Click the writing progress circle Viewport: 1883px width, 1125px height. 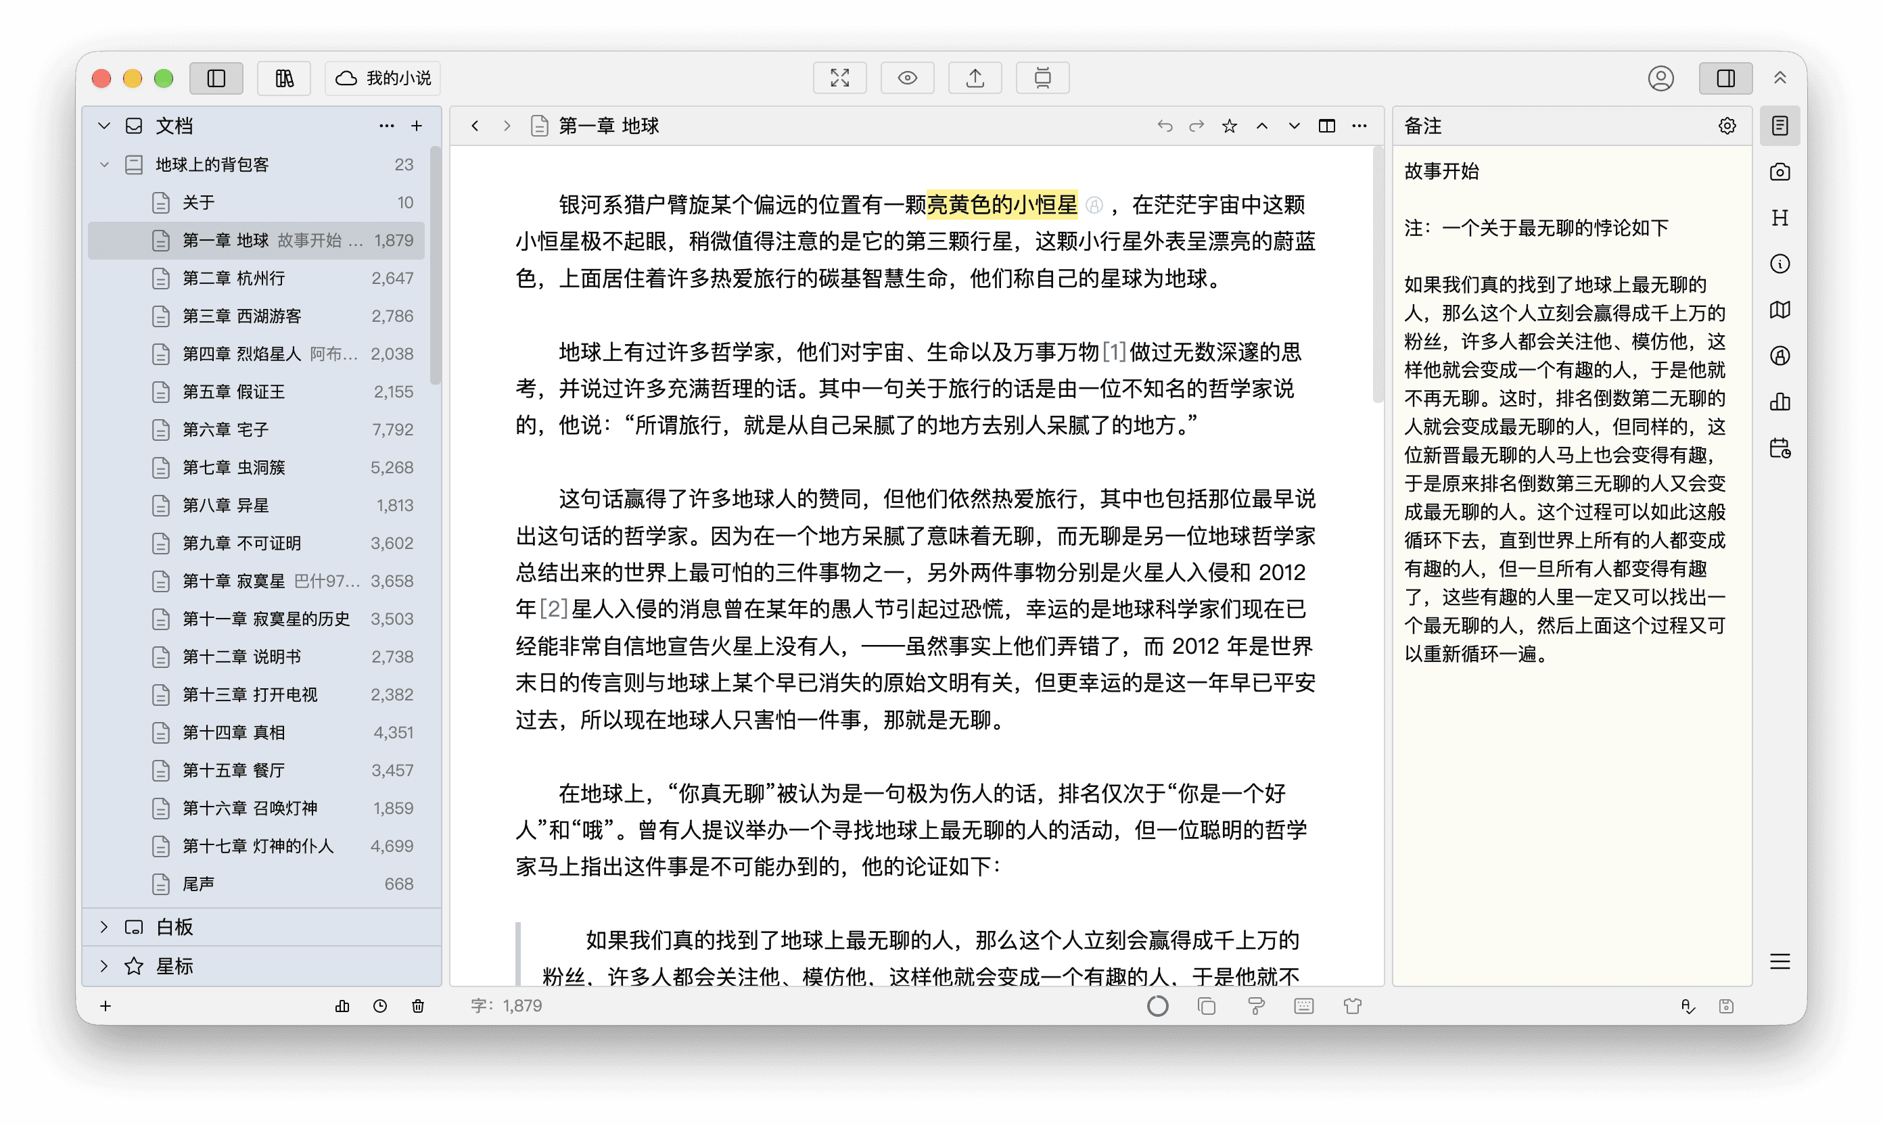coord(1157,1006)
